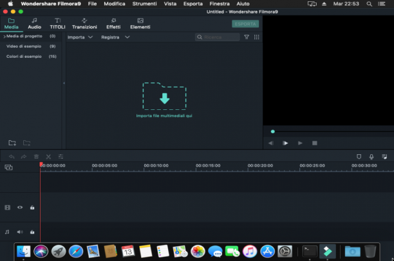Click the Spotlight search icon
The image size is (394, 261).
(x=369, y=4)
